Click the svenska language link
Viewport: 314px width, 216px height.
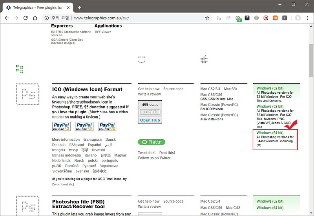pyautogui.click(x=82, y=171)
